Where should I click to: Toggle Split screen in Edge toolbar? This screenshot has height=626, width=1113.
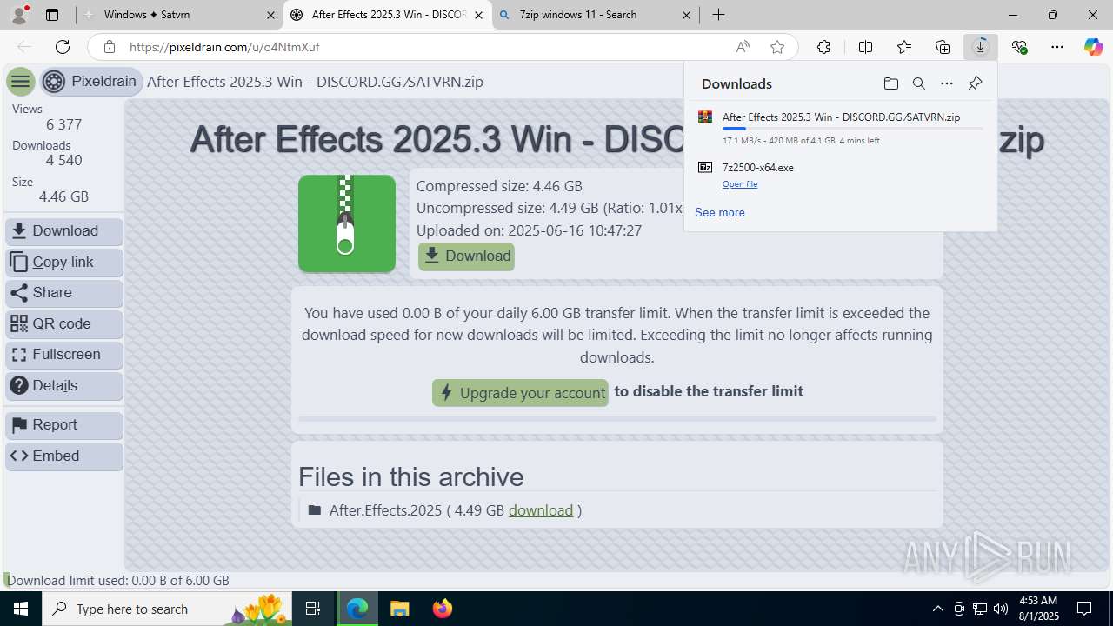pyautogui.click(x=865, y=47)
